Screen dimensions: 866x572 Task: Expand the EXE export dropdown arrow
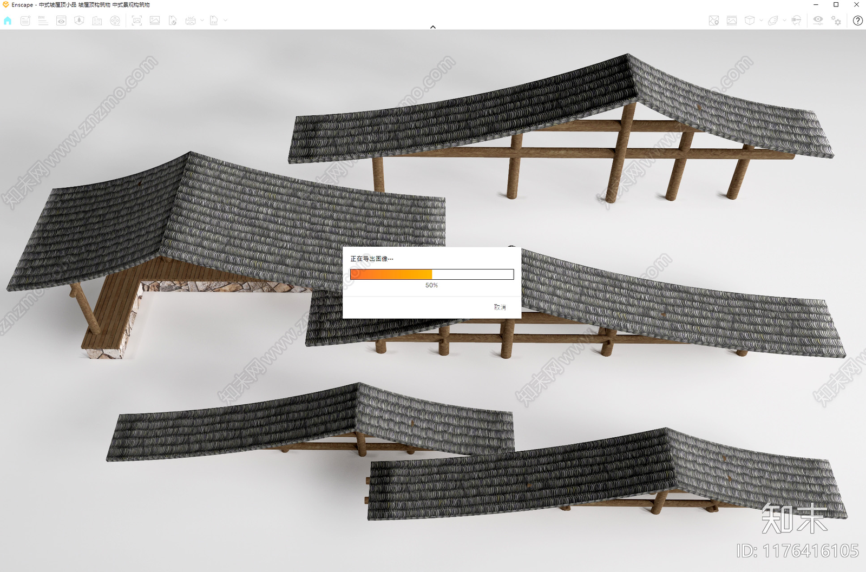click(225, 21)
